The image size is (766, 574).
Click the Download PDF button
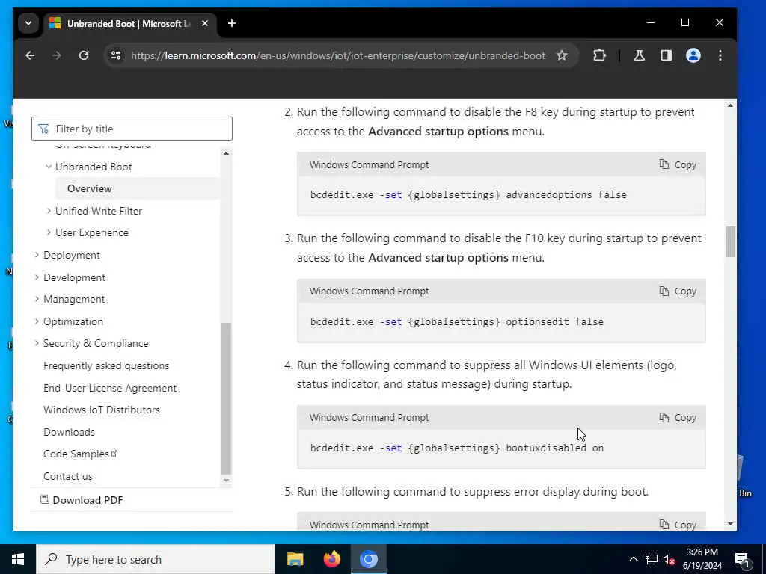(82, 500)
